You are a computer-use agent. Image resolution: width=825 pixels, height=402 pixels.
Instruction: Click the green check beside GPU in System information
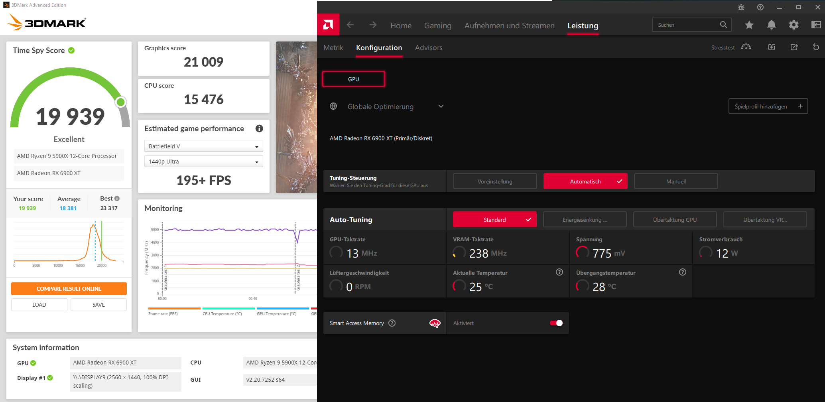33,363
